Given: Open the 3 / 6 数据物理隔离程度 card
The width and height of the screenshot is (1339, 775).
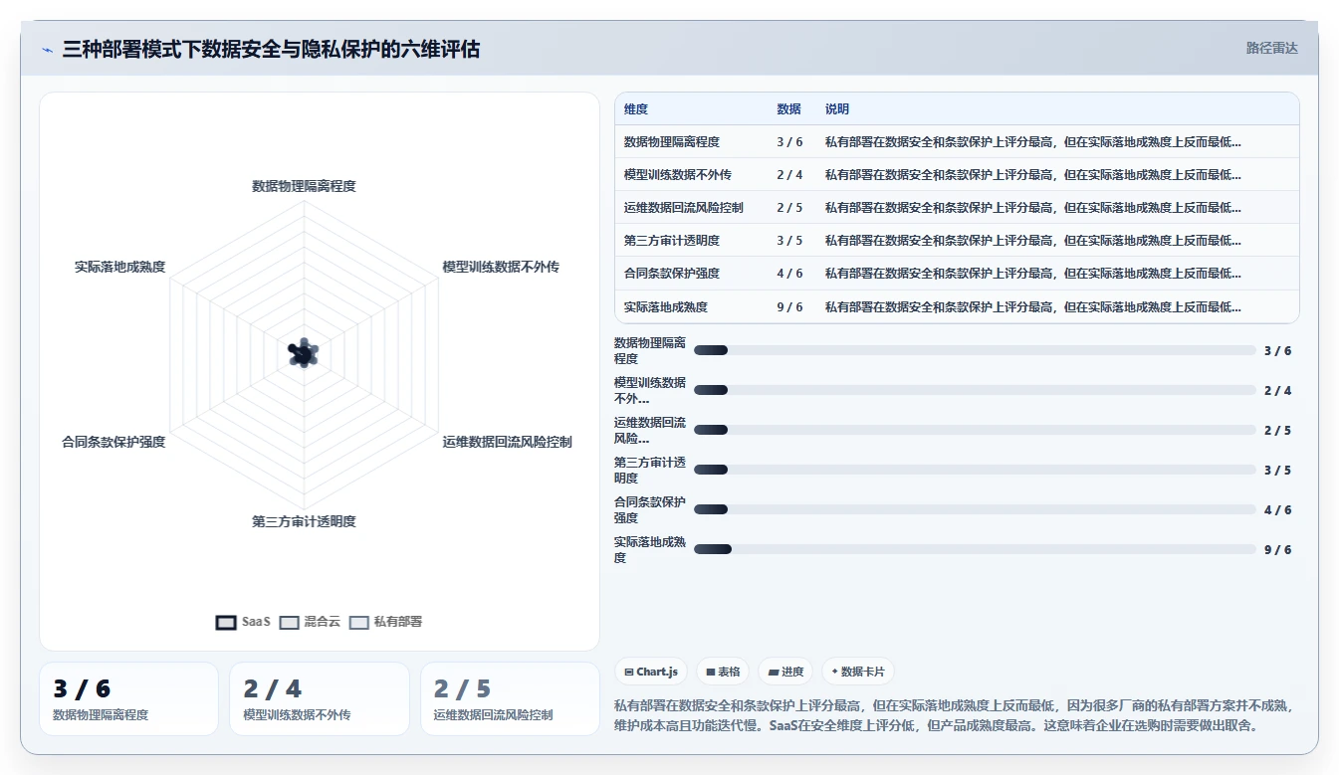Looking at the screenshot, I should point(128,698).
